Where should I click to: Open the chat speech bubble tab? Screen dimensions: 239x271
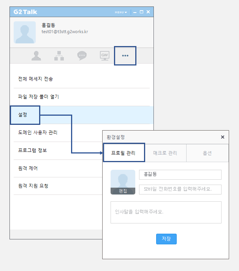(x=82, y=56)
